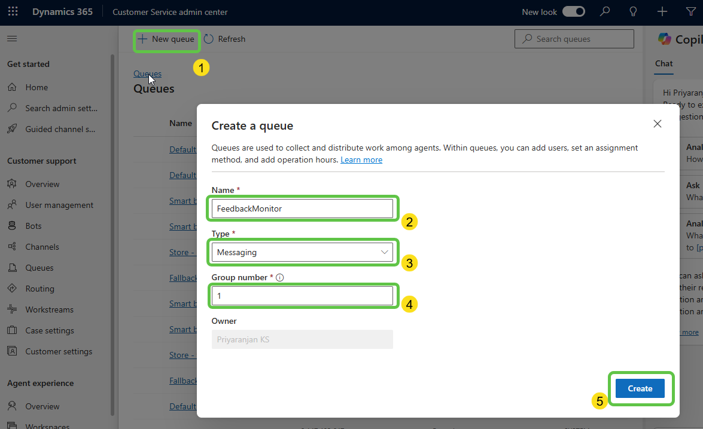Screen dimensions: 703x429
Task: Open Queues in the left navigation
Action: (39, 268)
